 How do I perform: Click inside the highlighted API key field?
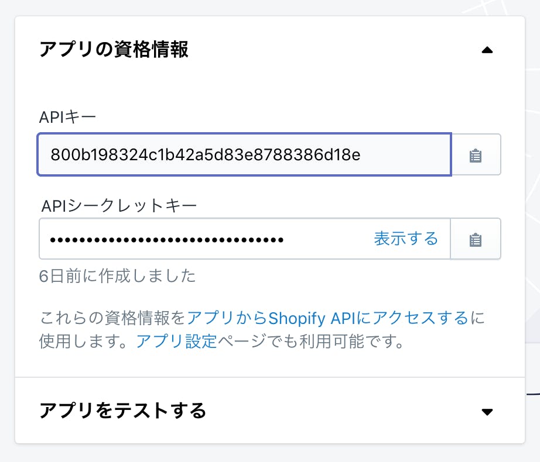[234, 154]
